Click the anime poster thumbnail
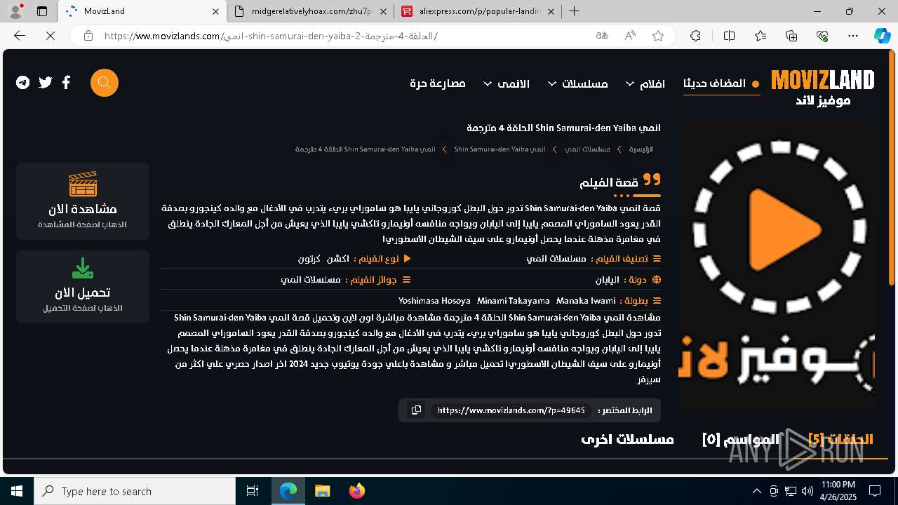Viewport: 898px width, 505px height. [x=777, y=264]
